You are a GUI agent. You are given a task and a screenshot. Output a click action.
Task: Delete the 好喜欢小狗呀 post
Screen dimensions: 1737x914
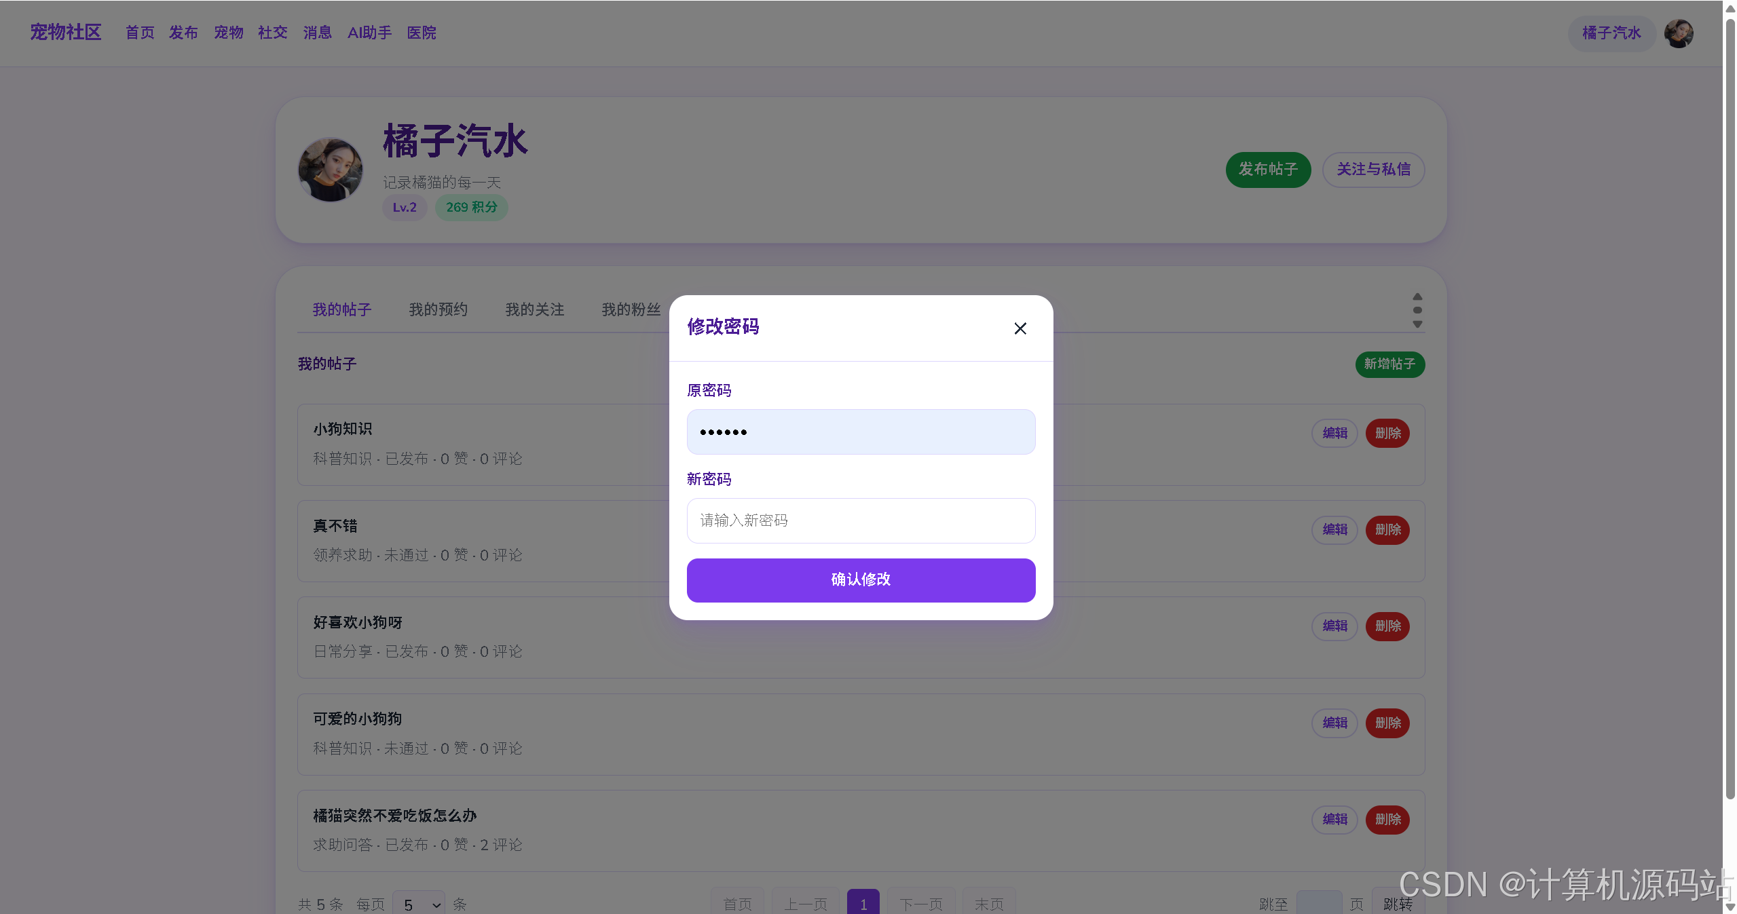1387,626
